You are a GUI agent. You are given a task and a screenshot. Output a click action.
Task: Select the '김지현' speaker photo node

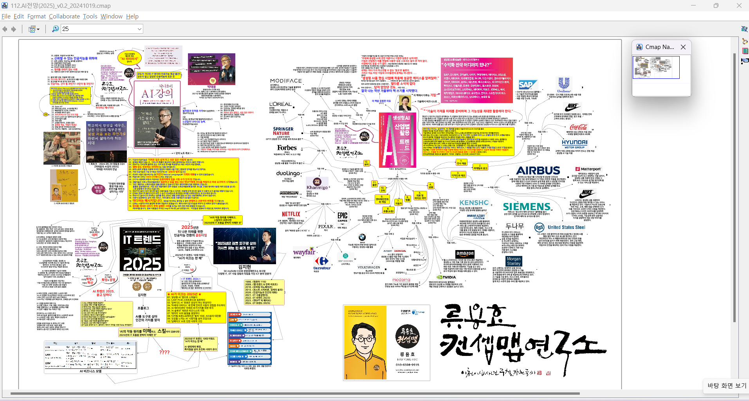[245, 246]
